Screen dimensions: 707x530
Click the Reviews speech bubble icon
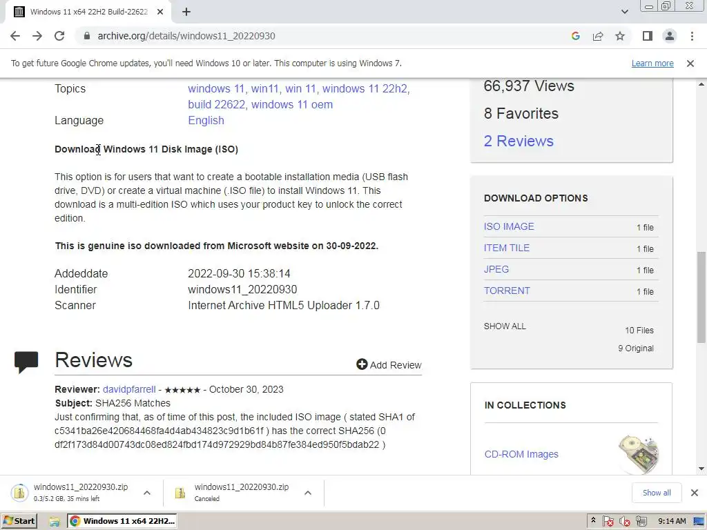click(26, 362)
